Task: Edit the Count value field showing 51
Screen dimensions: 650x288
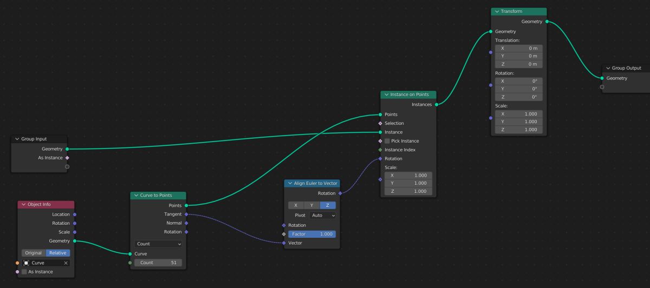Action: [x=158, y=263]
